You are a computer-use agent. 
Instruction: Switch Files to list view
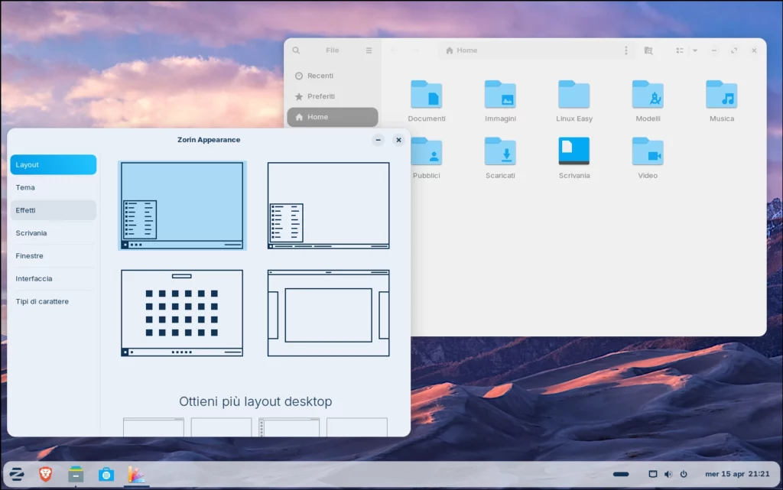pyautogui.click(x=680, y=50)
